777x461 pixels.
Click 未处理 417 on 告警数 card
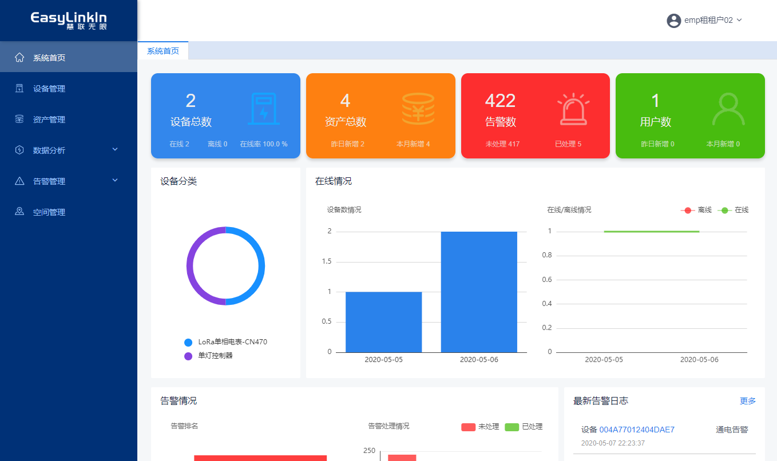[502, 144]
